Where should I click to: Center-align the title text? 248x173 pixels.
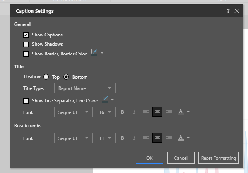pyautogui.click(x=157, y=112)
